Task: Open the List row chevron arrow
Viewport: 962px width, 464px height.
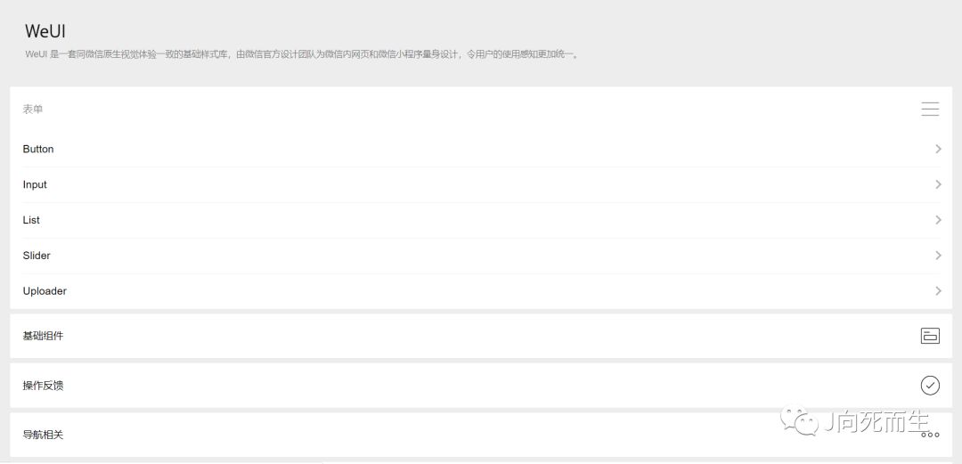Action: click(x=938, y=220)
